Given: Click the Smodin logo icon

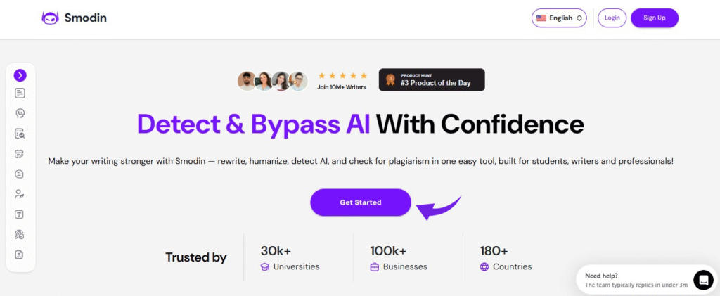Looking at the screenshot, I should point(50,18).
